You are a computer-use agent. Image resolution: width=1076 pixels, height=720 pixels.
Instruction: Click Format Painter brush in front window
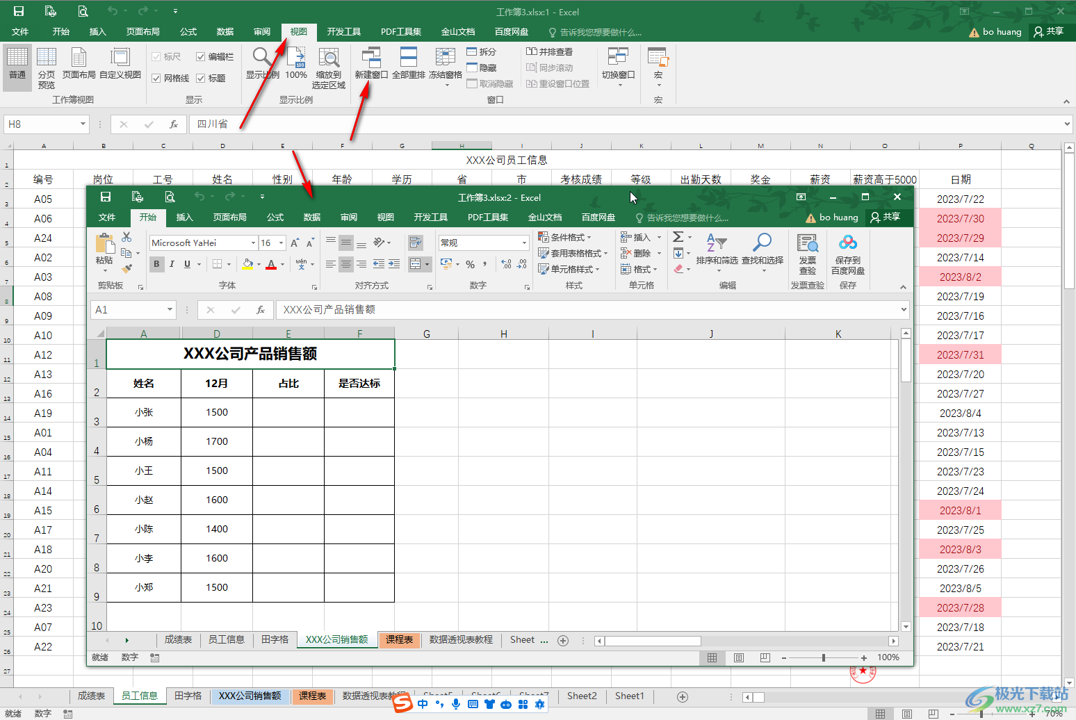(127, 268)
